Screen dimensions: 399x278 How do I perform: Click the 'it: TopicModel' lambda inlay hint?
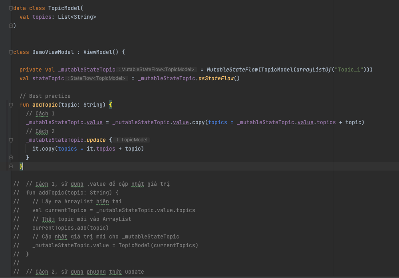pyautogui.click(x=132, y=140)
